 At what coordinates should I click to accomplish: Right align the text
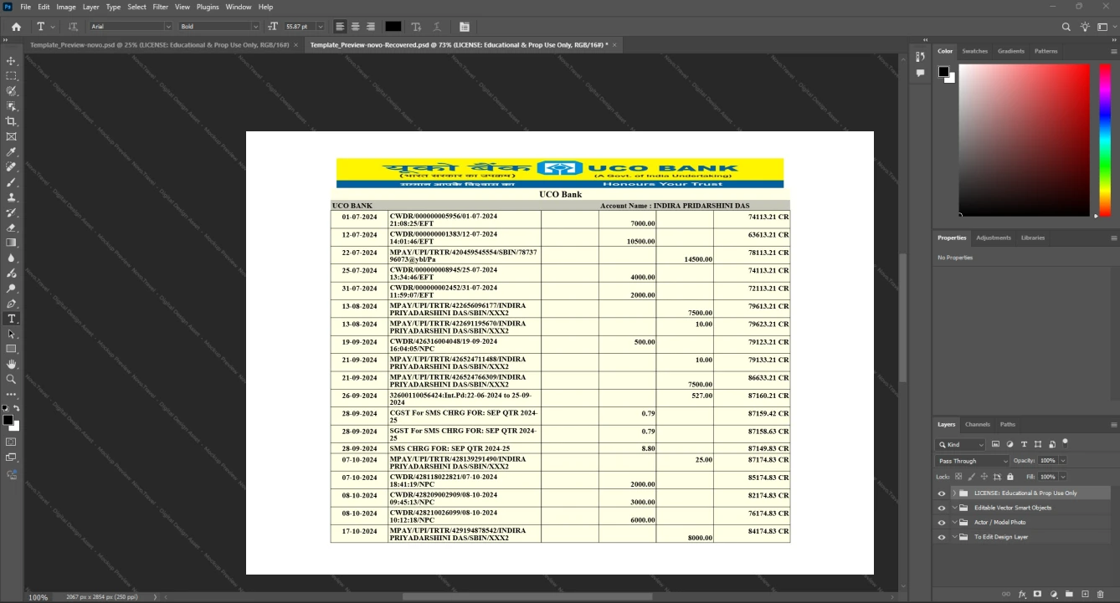point(370,27)
